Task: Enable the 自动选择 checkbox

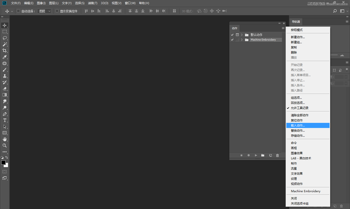Action: 18,11
